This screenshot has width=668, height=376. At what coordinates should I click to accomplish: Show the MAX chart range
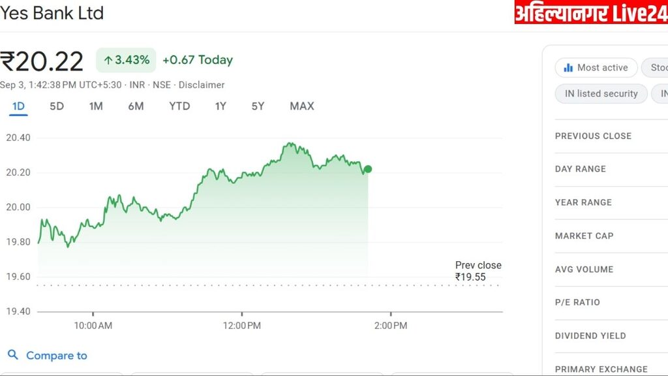[x=301, y=106]
